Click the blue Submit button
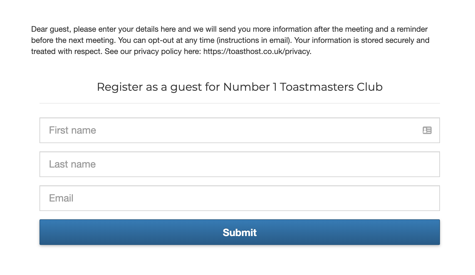Viewport: 475px width, 275px height. [239, 232]
